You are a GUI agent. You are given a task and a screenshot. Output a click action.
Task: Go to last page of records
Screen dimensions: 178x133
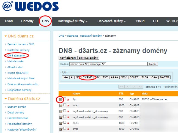(x=140, y=87)
